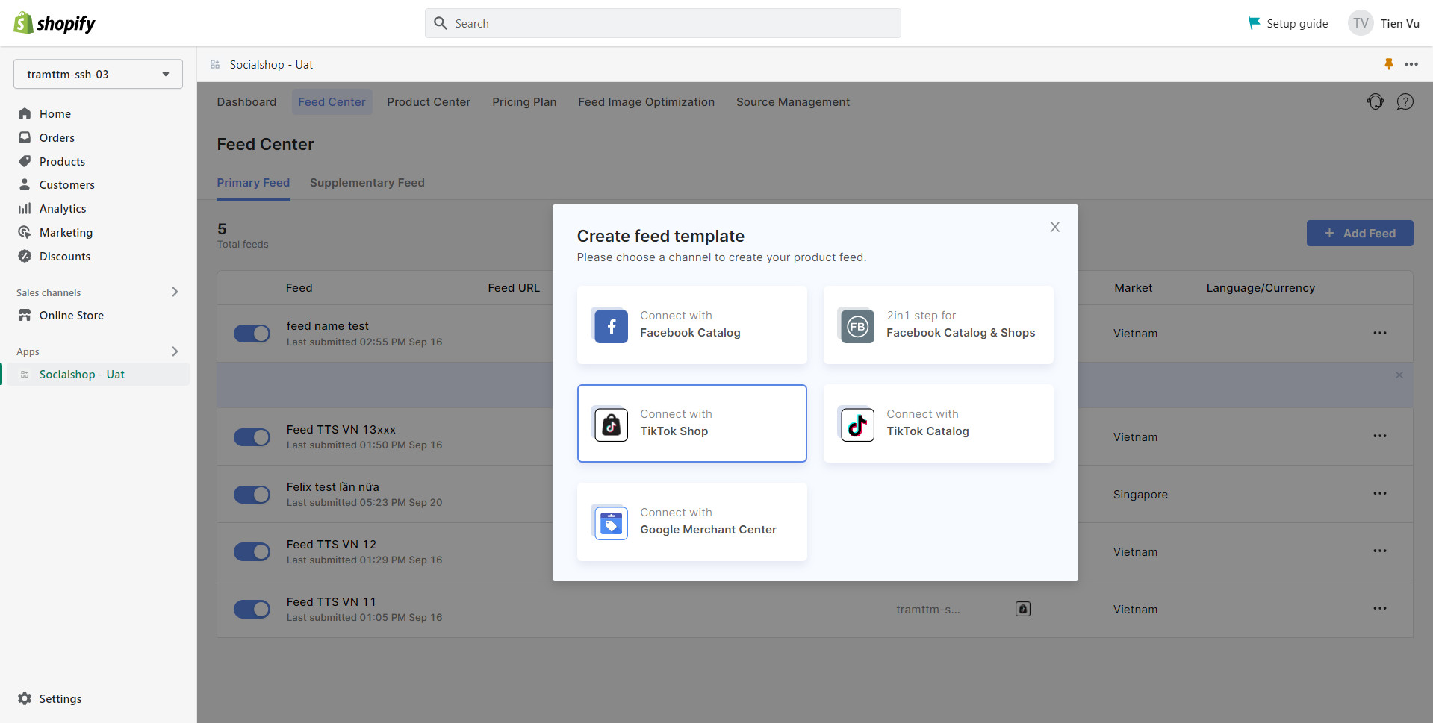This screenshot has width=1433, height=723.
Task: Open Home in the sidebar
Action: coord(55,113)
